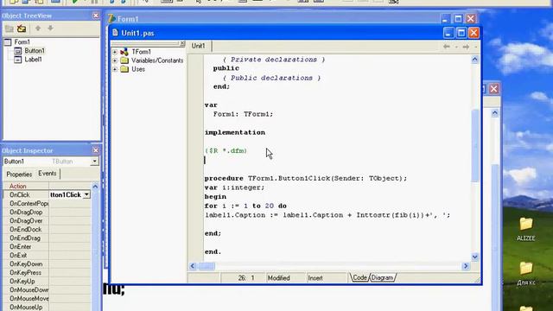Click the Modified status bar entry
The height and width of the screenshot is (311, 553).
click(278, 278)
